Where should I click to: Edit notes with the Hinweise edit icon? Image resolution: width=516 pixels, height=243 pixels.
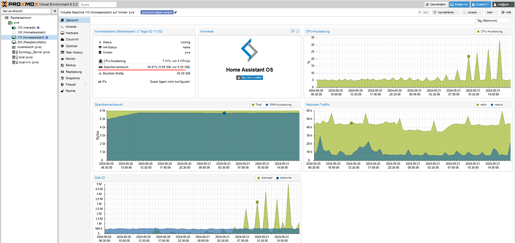click(x=292, y=31)
